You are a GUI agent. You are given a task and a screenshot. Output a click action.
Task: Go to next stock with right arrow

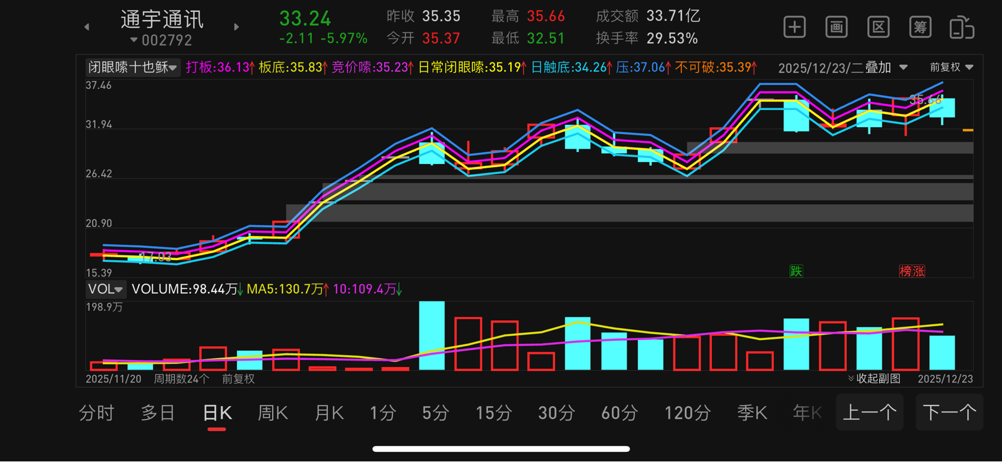coord(237,27)
